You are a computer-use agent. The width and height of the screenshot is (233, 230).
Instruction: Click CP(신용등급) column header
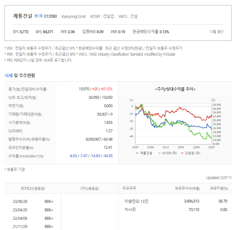click(x=90, y=188)
